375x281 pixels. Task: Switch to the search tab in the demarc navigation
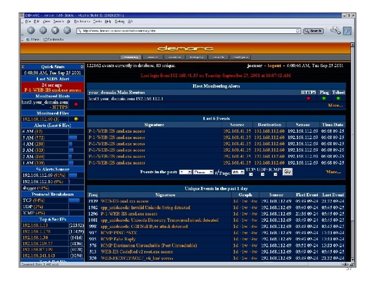pos(218,57)
